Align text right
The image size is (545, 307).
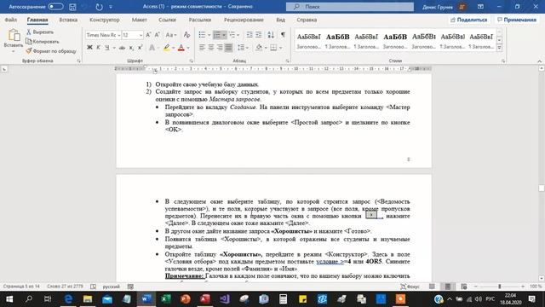[220, 48]
